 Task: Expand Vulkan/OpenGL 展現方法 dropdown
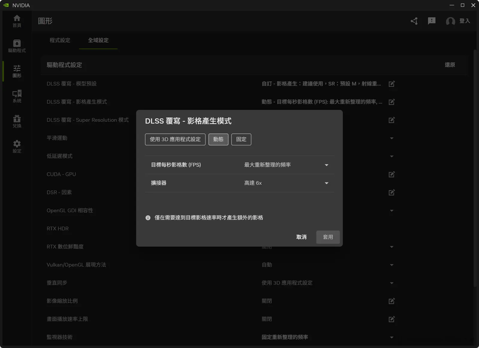click(392, 265)
